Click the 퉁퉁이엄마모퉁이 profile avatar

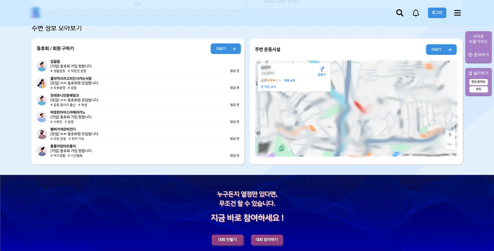42,151
